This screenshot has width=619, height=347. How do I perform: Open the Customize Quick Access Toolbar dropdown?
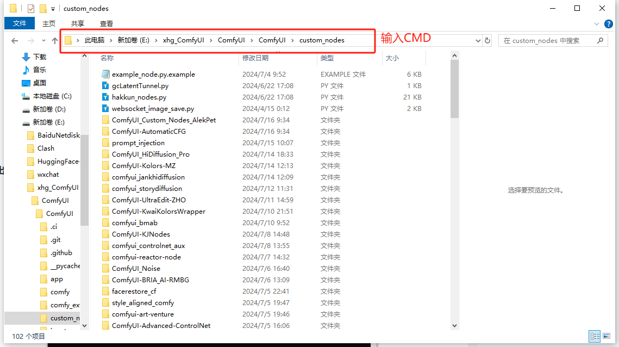53,9
